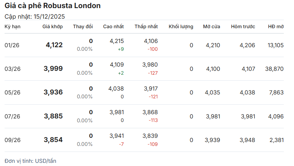Click the "Giá khớp" column header
The height and width of the screenshot is (166, 294).
(53, 26)
